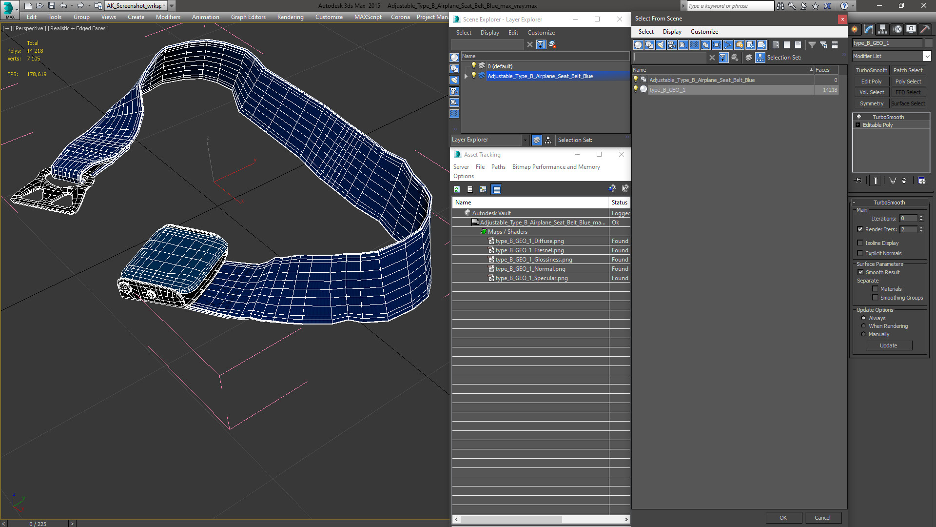Collapse the TurboSmooth rollout header
Screen dimensions: 936x527
pyautogui.click(x=889, y=203)
